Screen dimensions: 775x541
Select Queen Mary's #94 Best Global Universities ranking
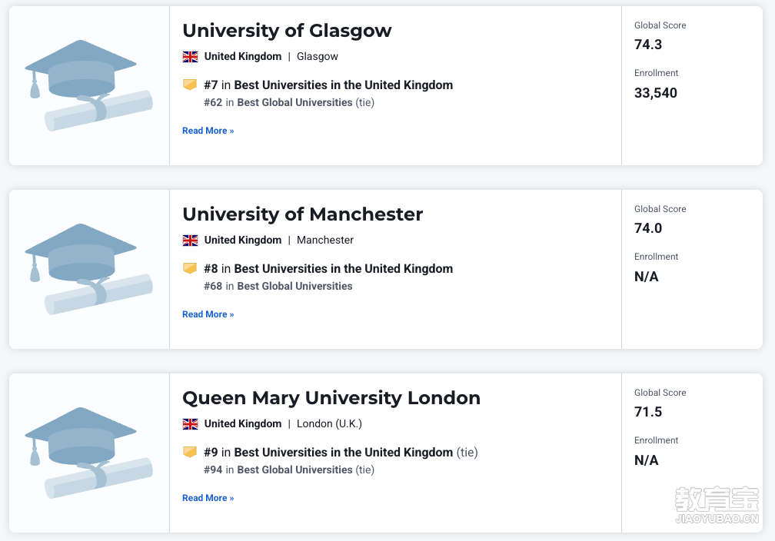(x=289, y=470)
